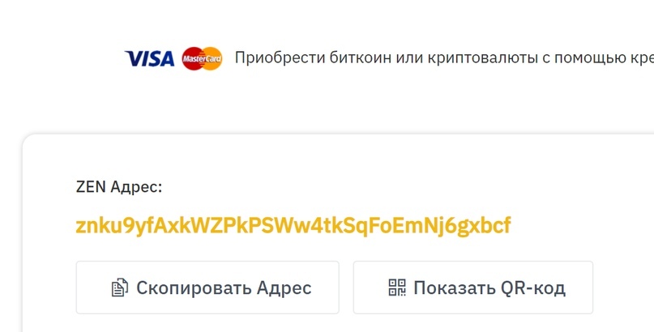Select the yellow ZEN wallet address
Viewport: 654px width, 332px height.
293,226
